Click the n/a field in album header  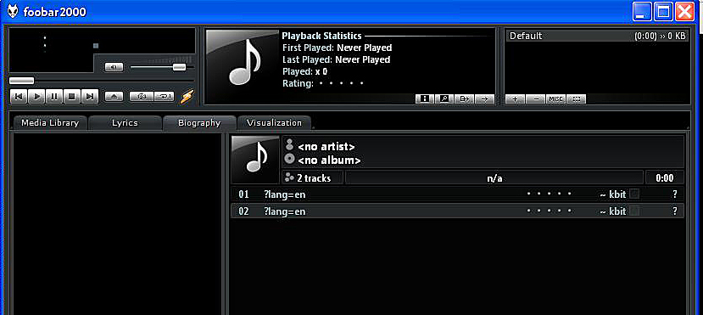(494, 178)
